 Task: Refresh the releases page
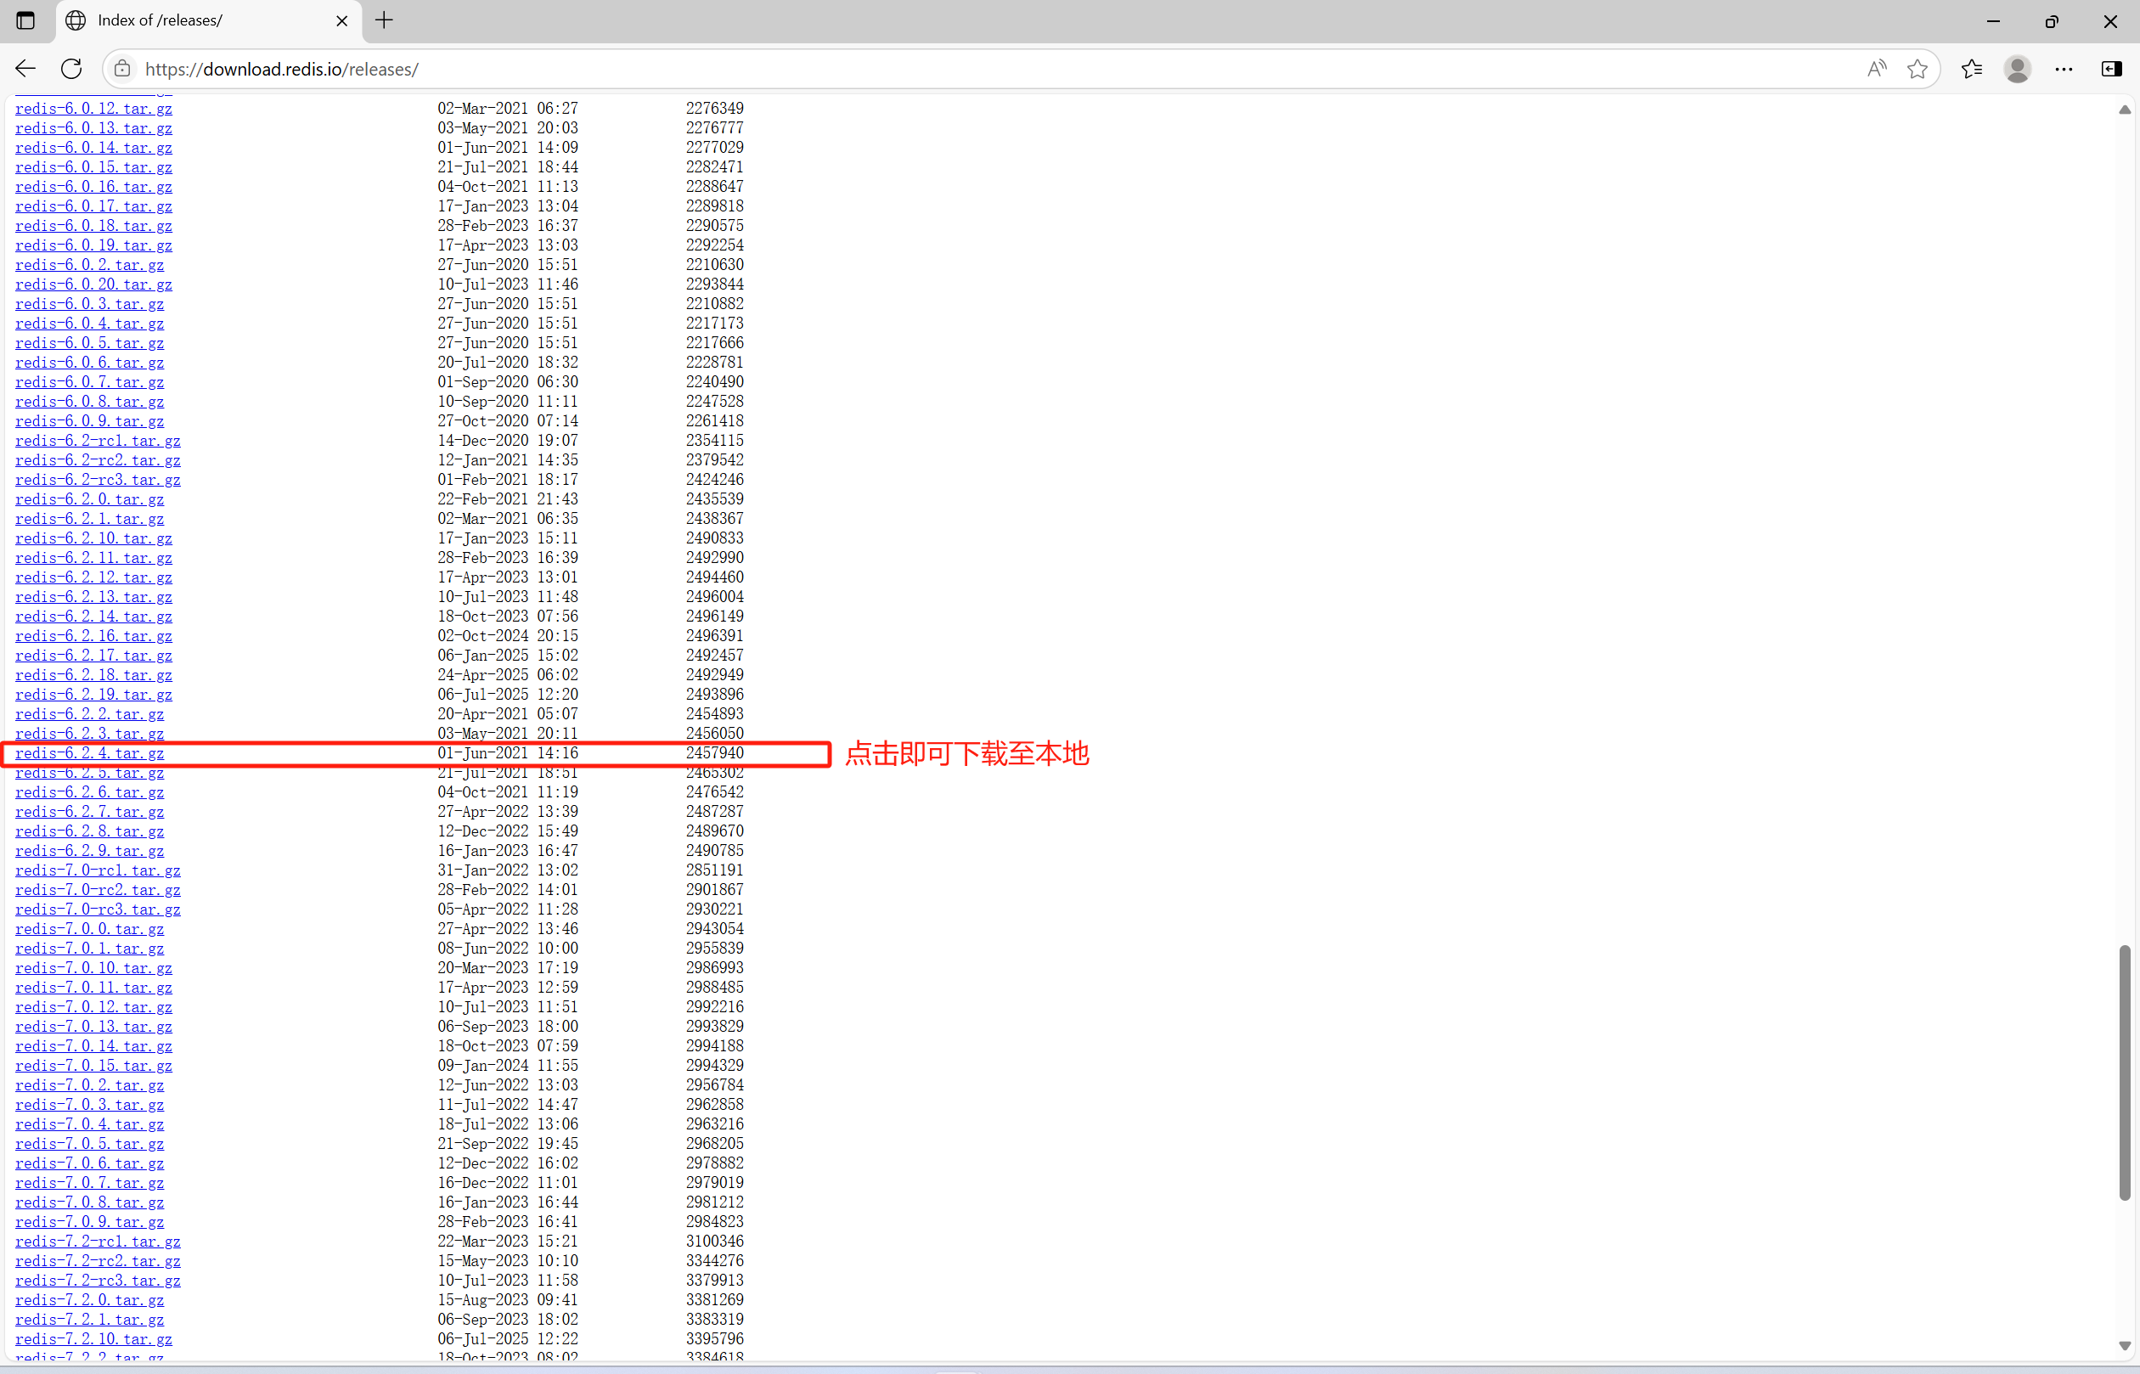click(x=71, y=69)
